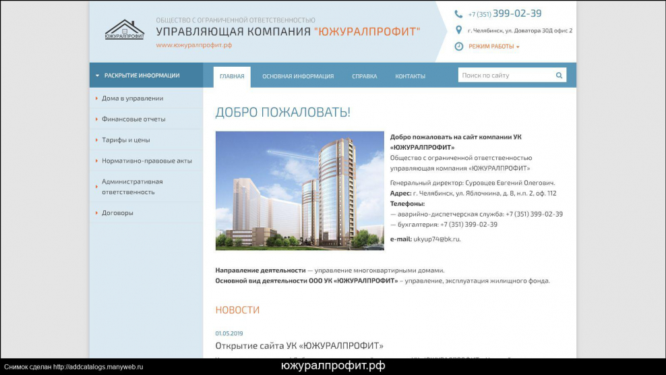Open Административная ответственность sidebar item

pyautogui.click(x=132, y=187)
